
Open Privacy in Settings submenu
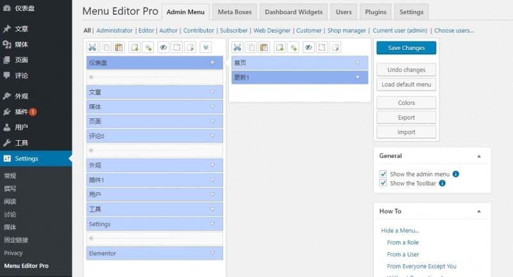point(13,253)
